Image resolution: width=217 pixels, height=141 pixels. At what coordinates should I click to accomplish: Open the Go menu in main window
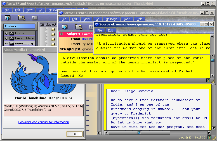[x=41, y=10]
